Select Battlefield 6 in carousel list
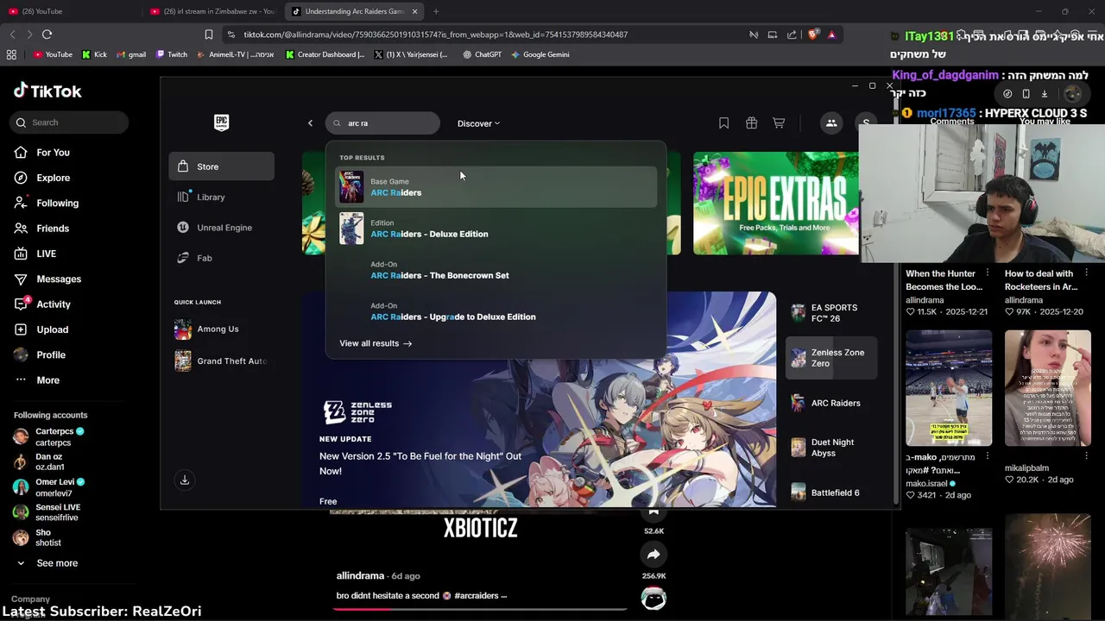Screen dimensions: 1105x621 pos(831,492)
